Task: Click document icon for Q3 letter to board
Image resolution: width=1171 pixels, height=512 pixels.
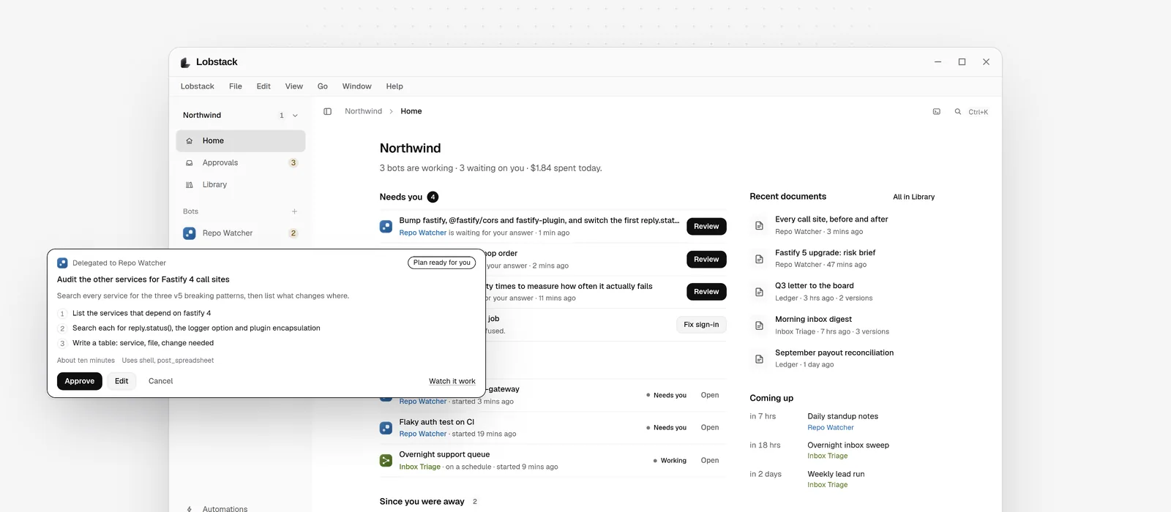Action: [x=759, y=292]
